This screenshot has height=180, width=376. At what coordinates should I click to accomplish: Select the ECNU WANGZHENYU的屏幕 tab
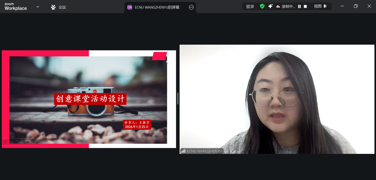tap(157, 7)
